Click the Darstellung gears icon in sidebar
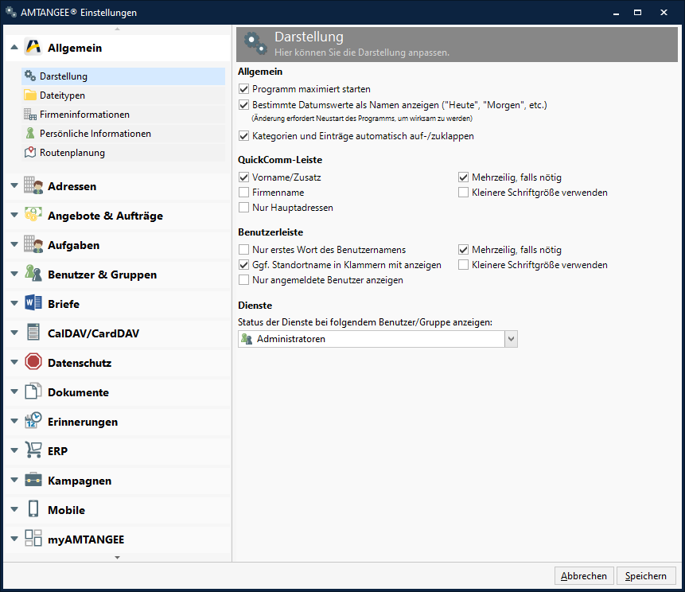The width and height of the screenshot is (685, 592). 30,76
